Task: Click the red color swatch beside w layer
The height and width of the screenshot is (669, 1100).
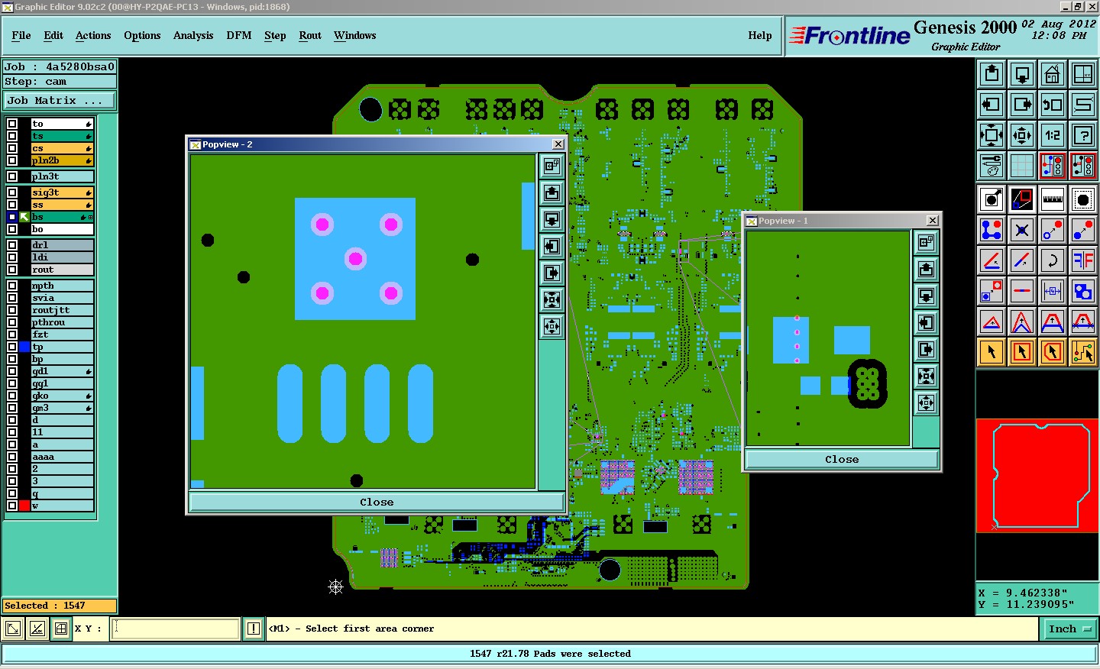Action: pos(24,506)
